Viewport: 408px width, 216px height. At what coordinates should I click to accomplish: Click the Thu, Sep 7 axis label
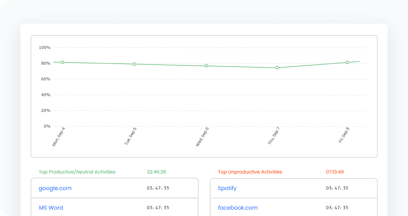(274, 136)
